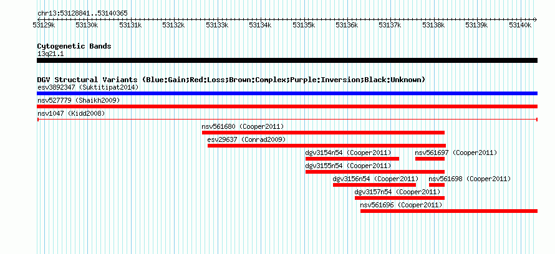Click the 53130k ruler position
The width and height of the screenshot is (555, 254).
click(87, 25)
